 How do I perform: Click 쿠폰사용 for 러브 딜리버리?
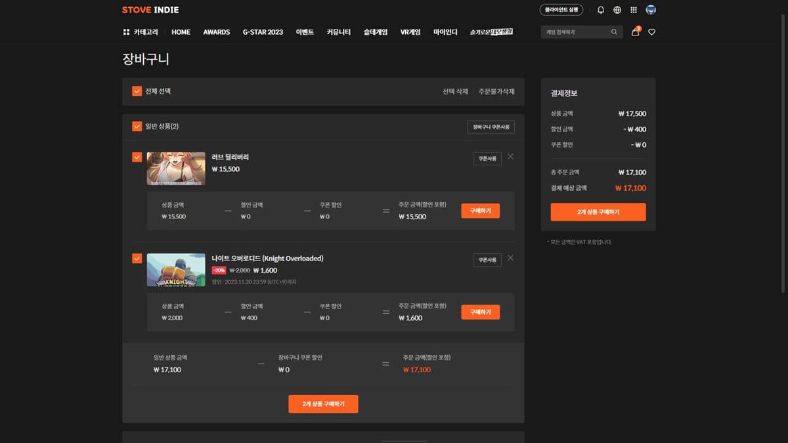click(487, 158)
